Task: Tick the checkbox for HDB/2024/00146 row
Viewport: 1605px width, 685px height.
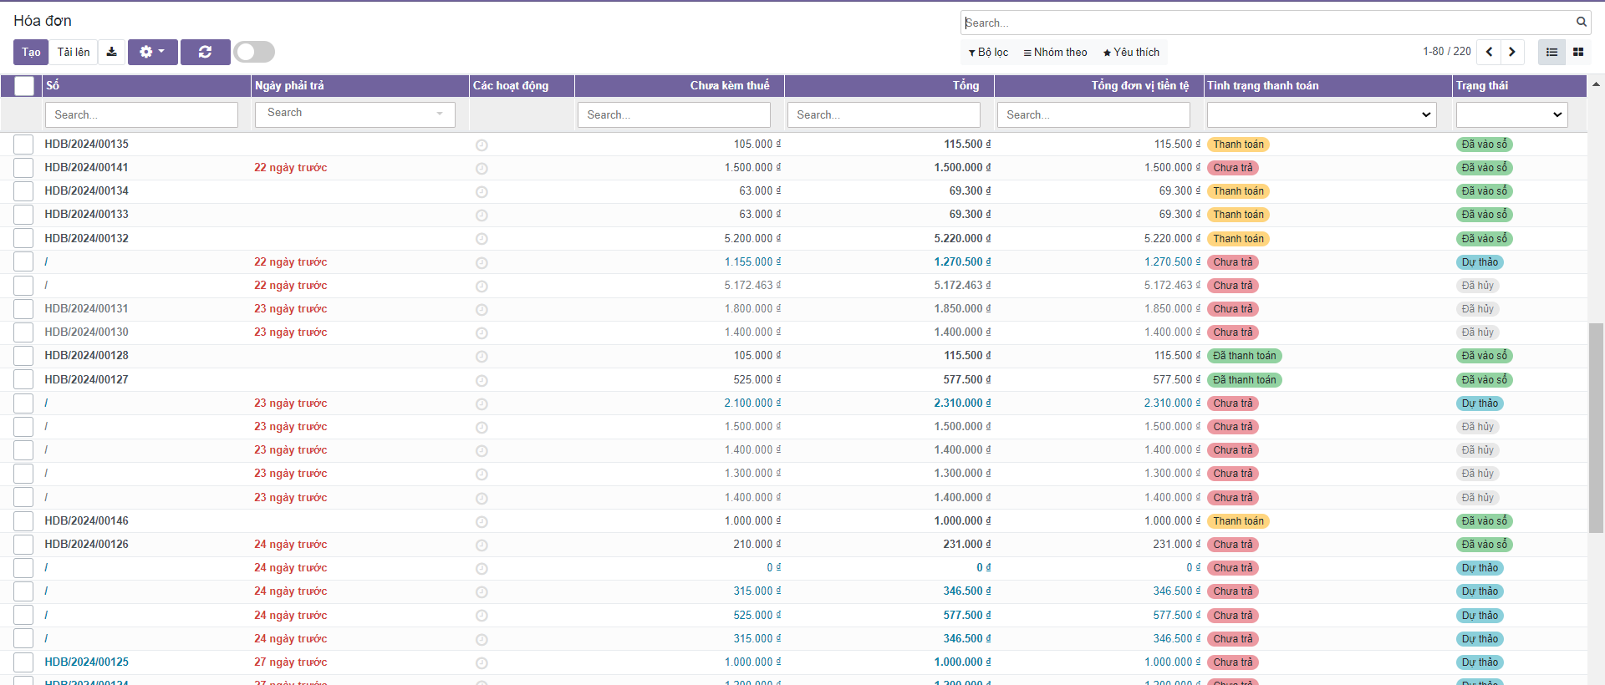Action: (x=23, y=521)
